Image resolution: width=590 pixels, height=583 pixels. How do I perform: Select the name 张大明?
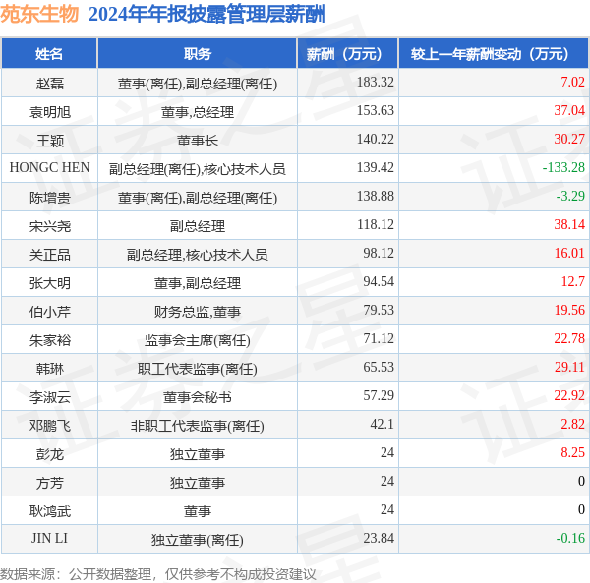click(x=50, y=283)
